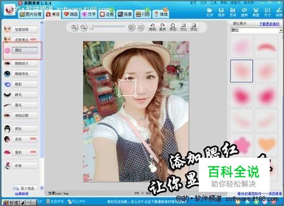Click the Compare (对比) button
The height and width of the screenshot is (206, 284).
183,27
